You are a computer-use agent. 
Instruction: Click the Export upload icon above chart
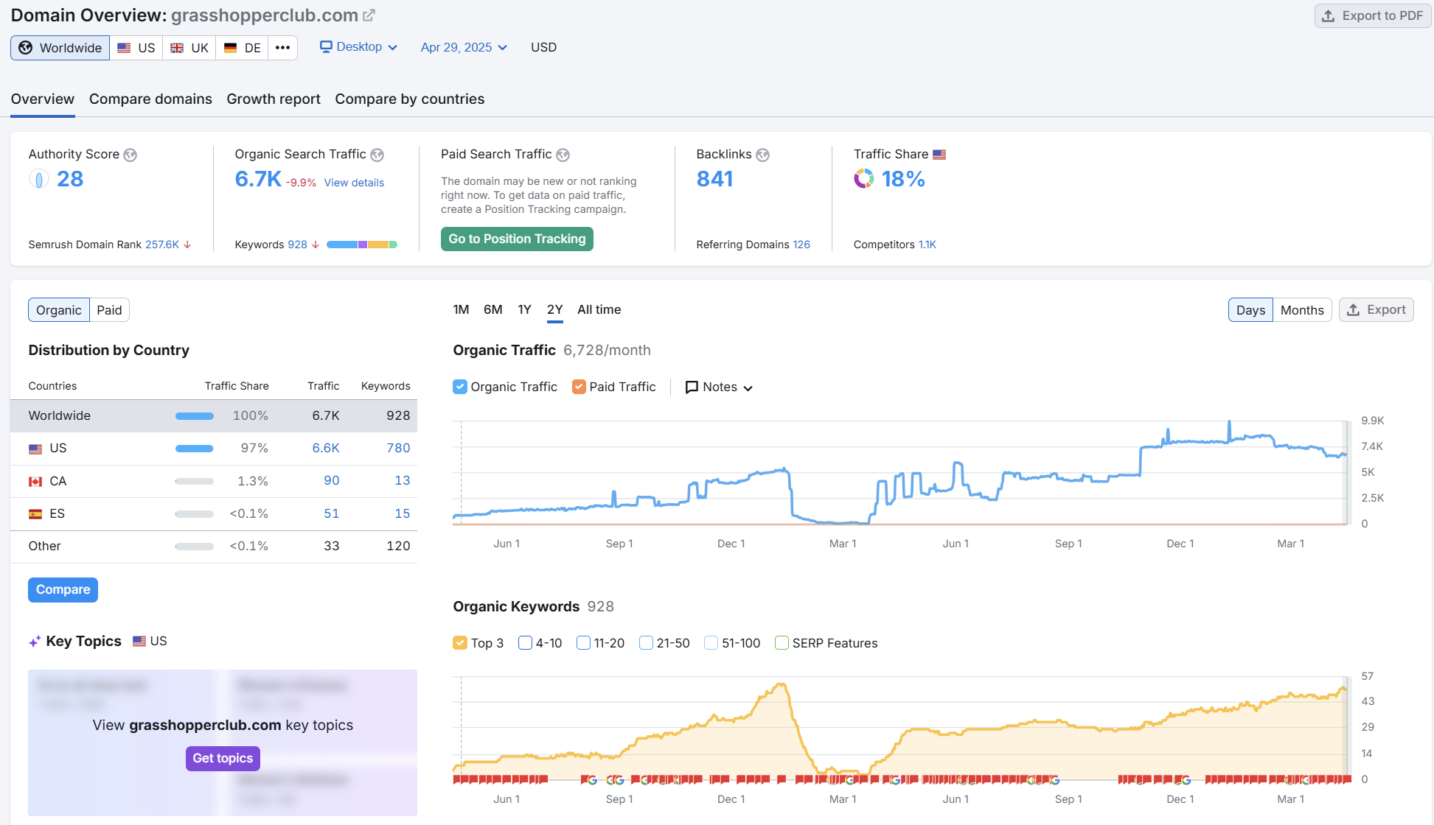[x=1354, y=310]
